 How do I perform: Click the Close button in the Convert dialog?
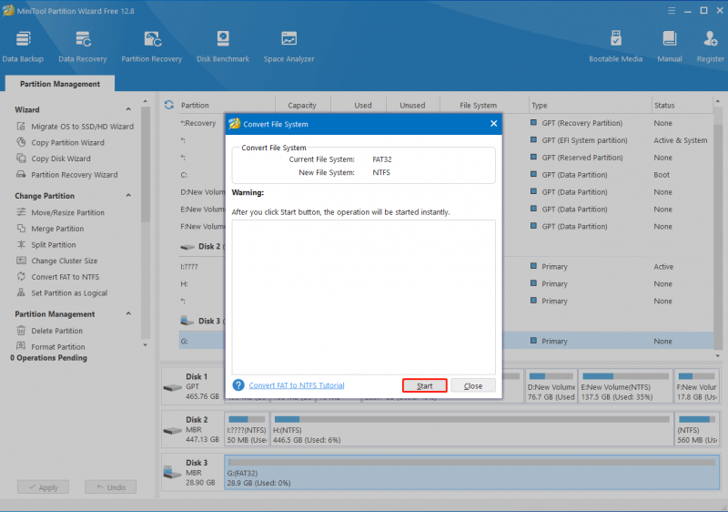(x=473, y=385)
